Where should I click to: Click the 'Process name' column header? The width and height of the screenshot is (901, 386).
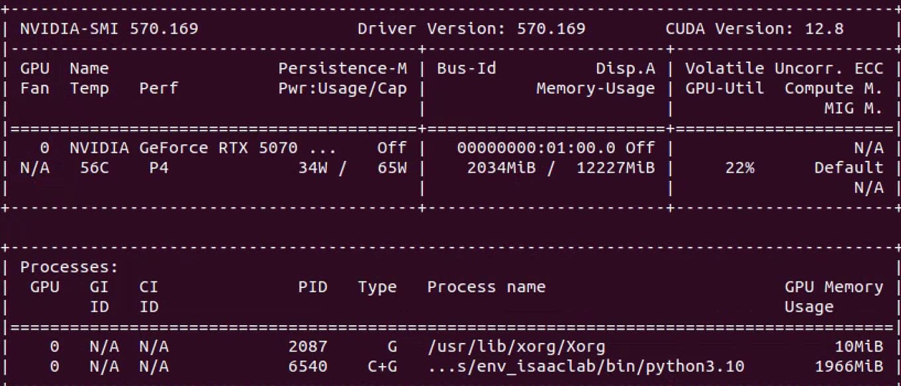click(487, 287)
